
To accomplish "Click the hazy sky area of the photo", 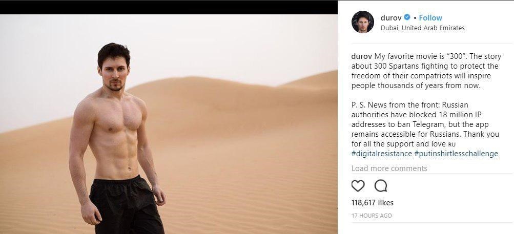I will click(213, 42).
